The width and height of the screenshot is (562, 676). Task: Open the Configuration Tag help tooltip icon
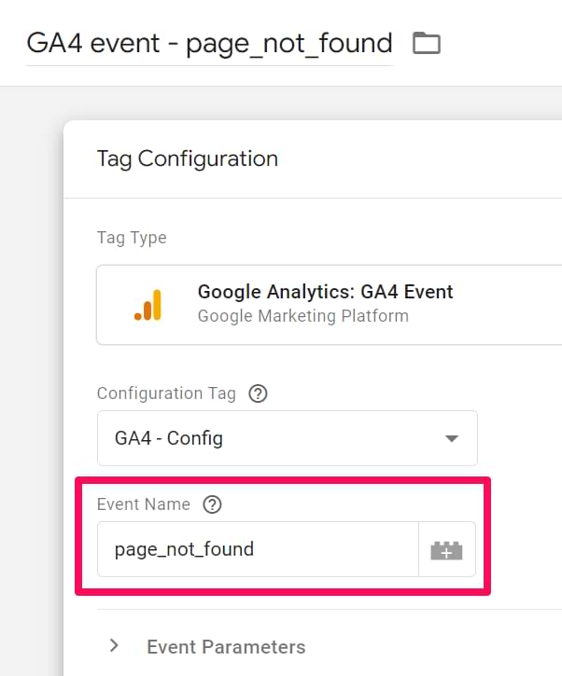coord(259,393)
